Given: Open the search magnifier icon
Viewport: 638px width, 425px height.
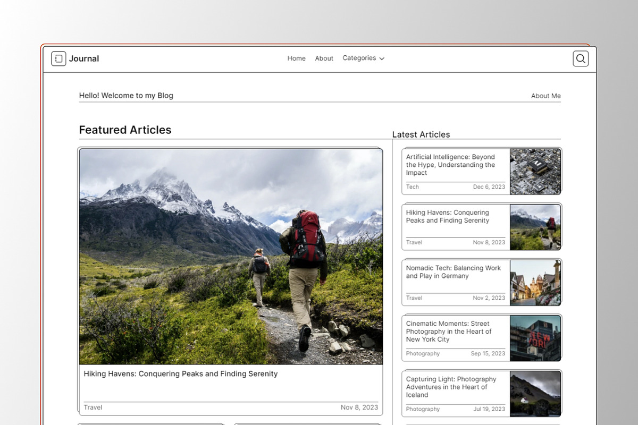Looking at the screenshot, I should pyautogui.click(x=581, y=58).
